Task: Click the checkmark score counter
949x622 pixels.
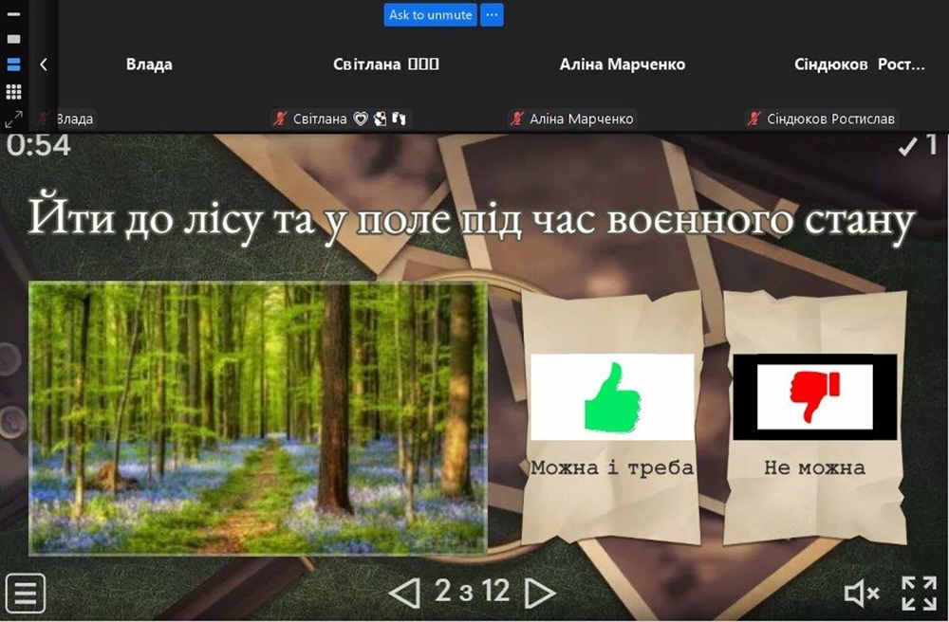Action: tap(918, 146)
